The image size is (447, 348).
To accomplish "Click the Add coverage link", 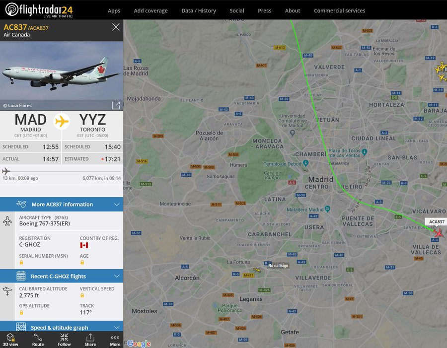I will tap(150, 10).
